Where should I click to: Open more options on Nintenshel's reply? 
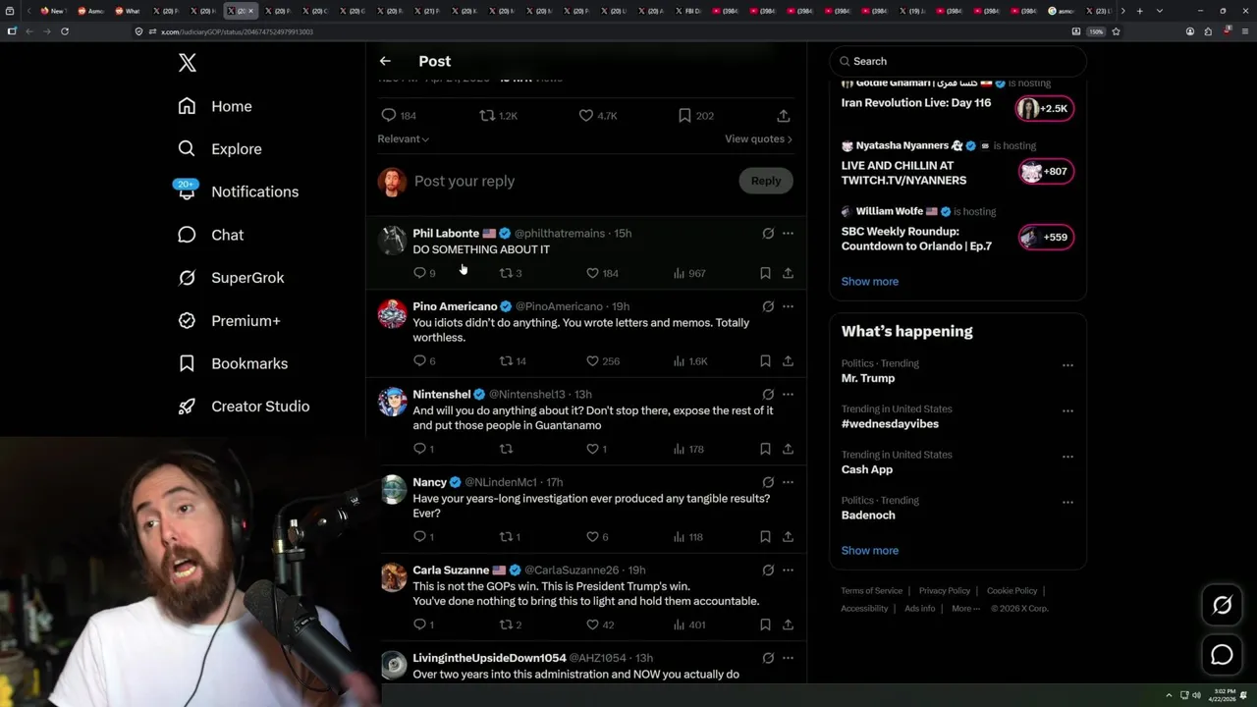788,395
